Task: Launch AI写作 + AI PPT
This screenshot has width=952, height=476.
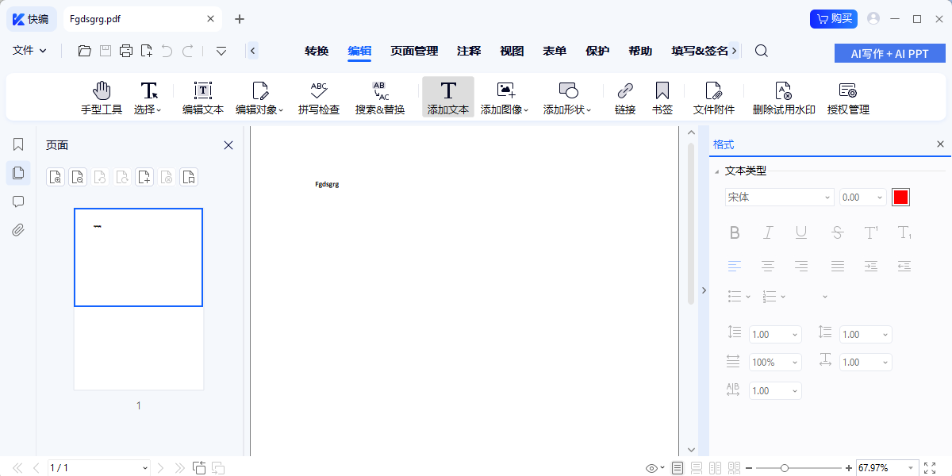Action: coord(889,52)
